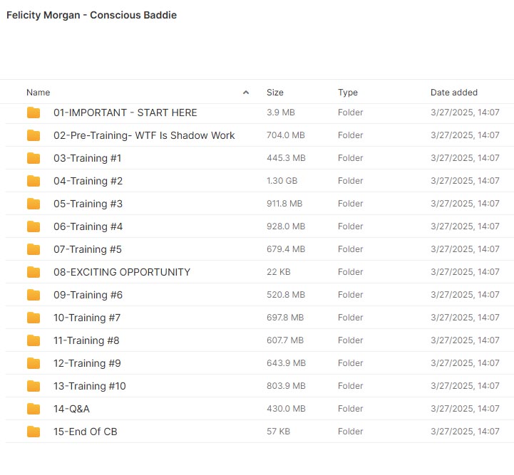514x475 pixels.
Task: Sort the list by Date added header
Action: pyautogui.click(x=454, y=93)
